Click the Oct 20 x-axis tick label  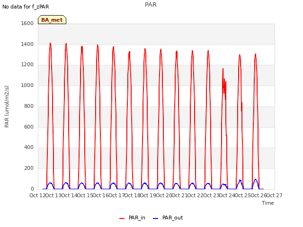coord(164,195)
